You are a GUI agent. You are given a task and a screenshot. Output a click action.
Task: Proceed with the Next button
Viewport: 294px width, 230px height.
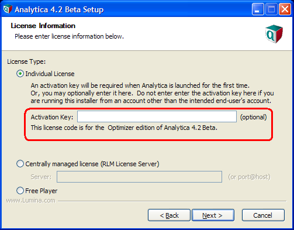click(x=213, y=215)
